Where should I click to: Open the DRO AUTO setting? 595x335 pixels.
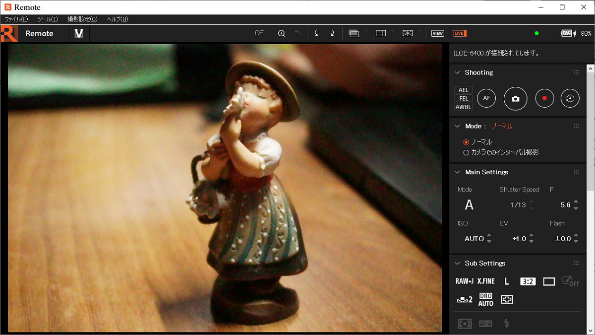(486, 300)
